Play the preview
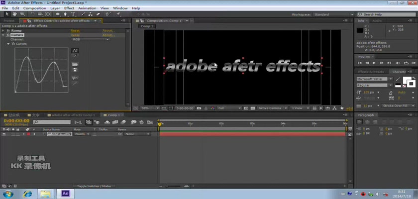This screenshot has height=199, width=418. [374, 63]
